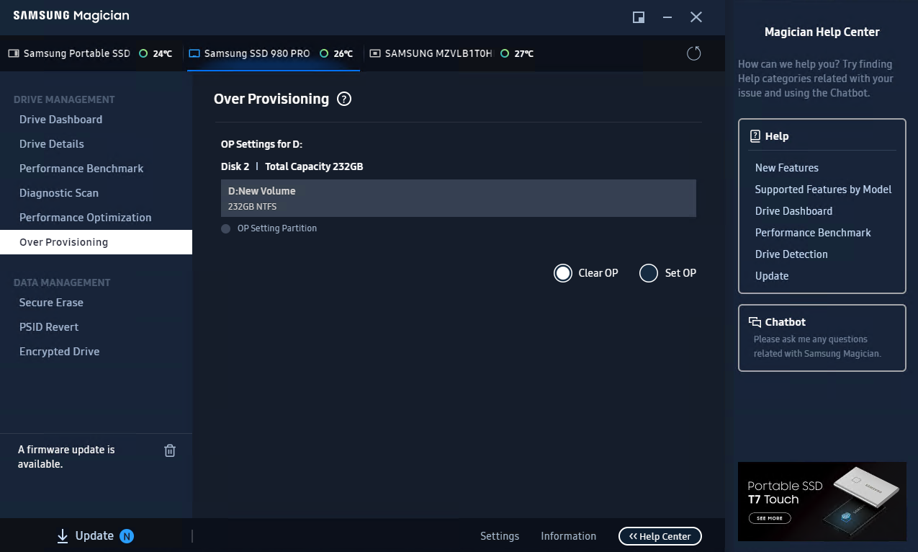
Task: Open the Chatbot panel
Action: click(x=822, y=338)
